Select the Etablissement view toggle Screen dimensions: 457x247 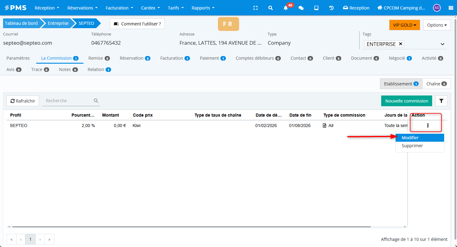click(401, 84)
